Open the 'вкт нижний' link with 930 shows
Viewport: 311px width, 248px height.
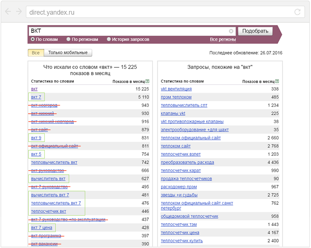[42, 113]
